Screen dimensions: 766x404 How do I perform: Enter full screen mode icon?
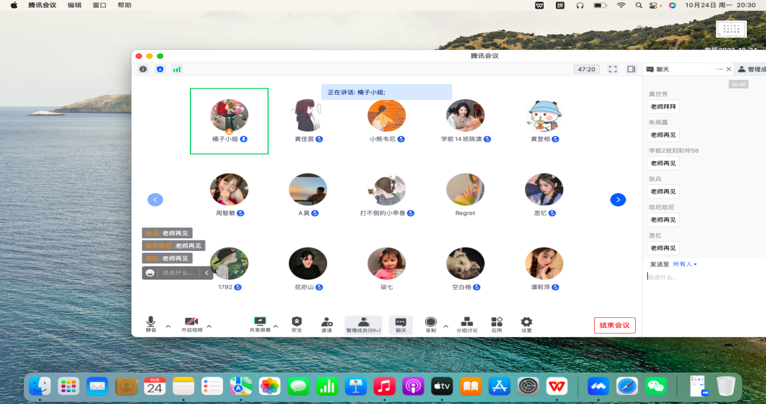pos(613,69)
